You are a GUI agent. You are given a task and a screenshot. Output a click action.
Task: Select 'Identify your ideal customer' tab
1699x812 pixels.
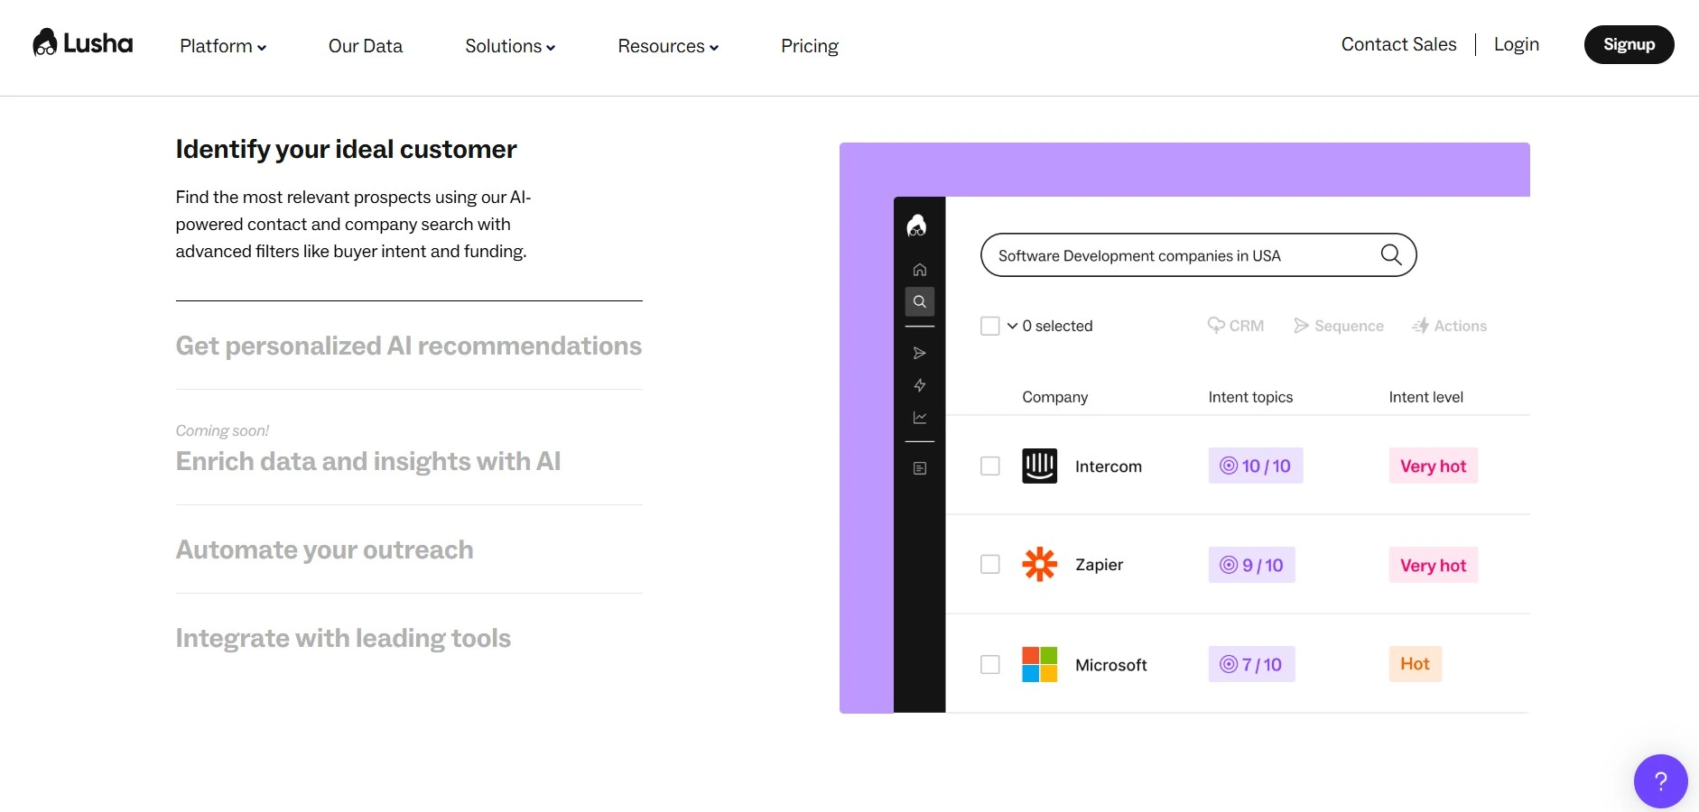pos(346,149)
